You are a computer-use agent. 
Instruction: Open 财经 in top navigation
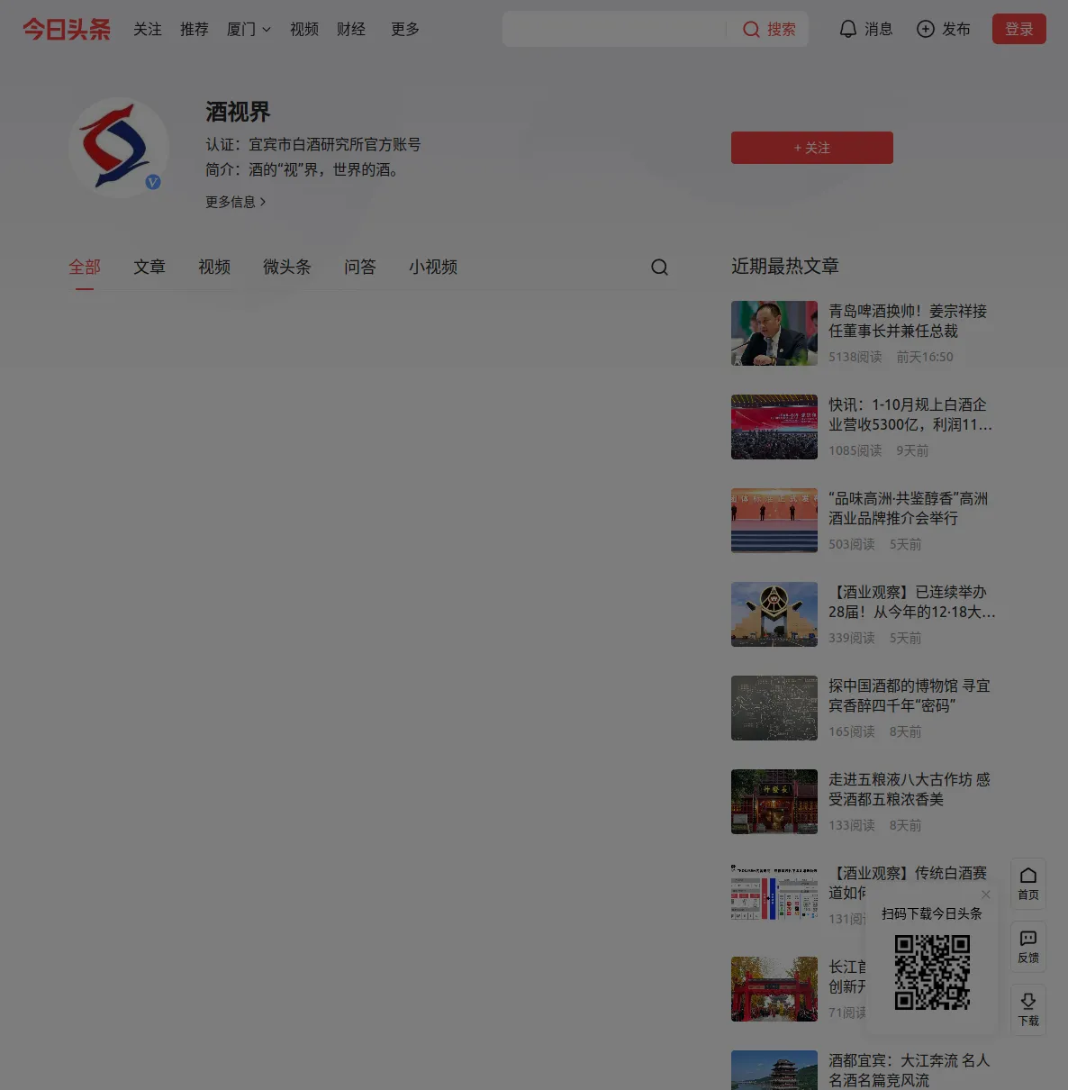pos(351,29)
